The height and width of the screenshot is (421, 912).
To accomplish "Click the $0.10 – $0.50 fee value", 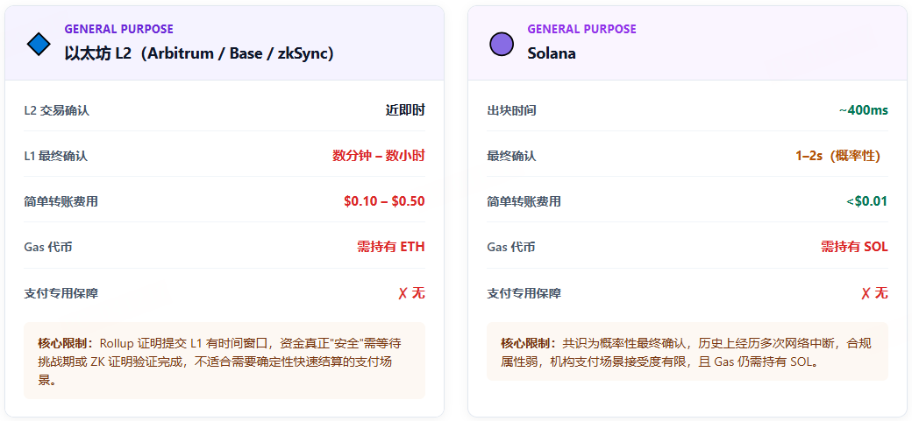I will click(384, 201).
